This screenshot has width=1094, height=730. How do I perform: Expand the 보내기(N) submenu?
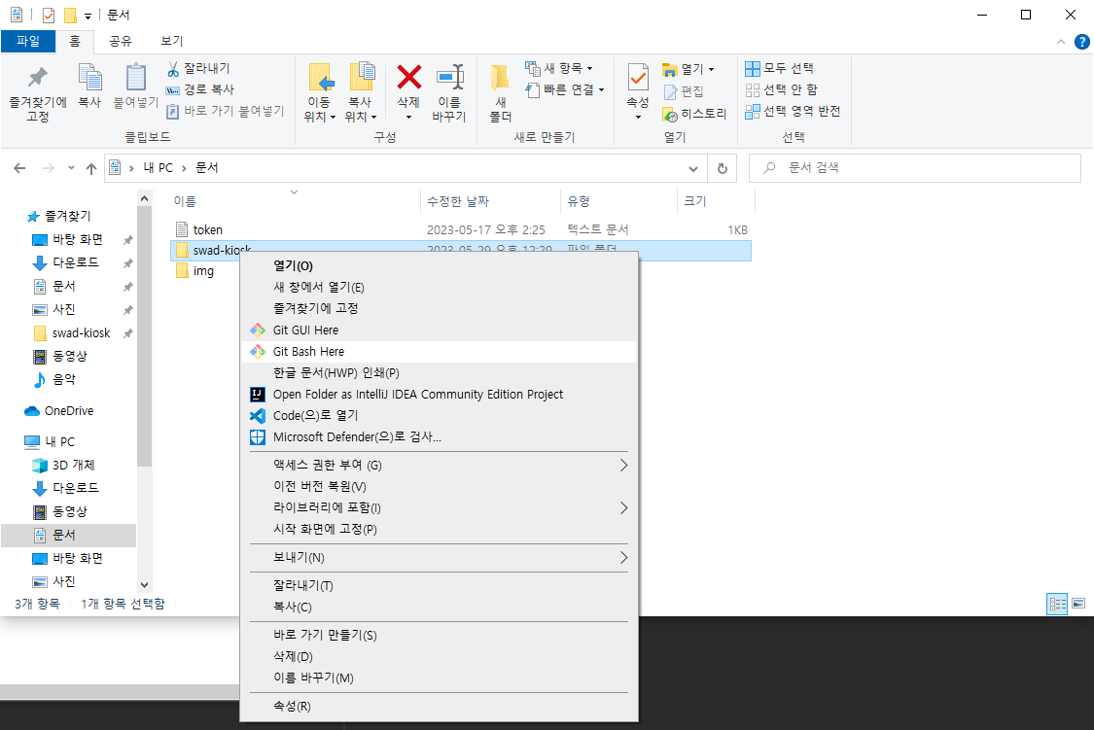[x=438, y=557]
